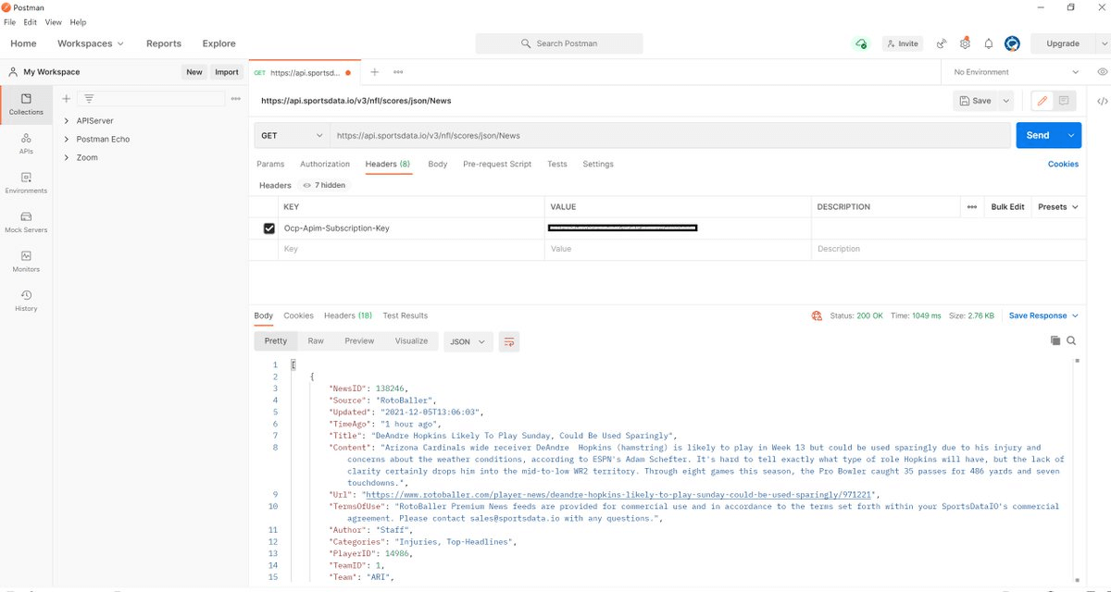Uncheck the Ocp-Apim-Subscription-Key header checkbox

[269, 228]
